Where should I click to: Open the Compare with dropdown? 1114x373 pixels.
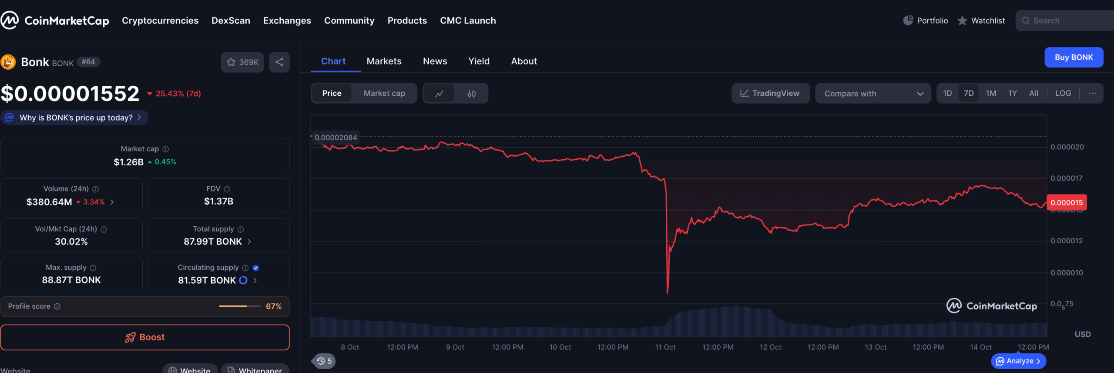tap(873, 94)
